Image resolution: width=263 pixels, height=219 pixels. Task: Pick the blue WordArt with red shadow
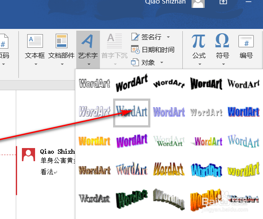click(x=244, y=112)
